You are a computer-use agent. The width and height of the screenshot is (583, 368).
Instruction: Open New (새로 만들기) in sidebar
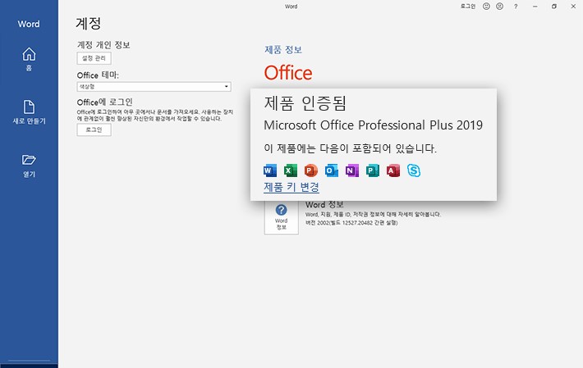point(29,112)
